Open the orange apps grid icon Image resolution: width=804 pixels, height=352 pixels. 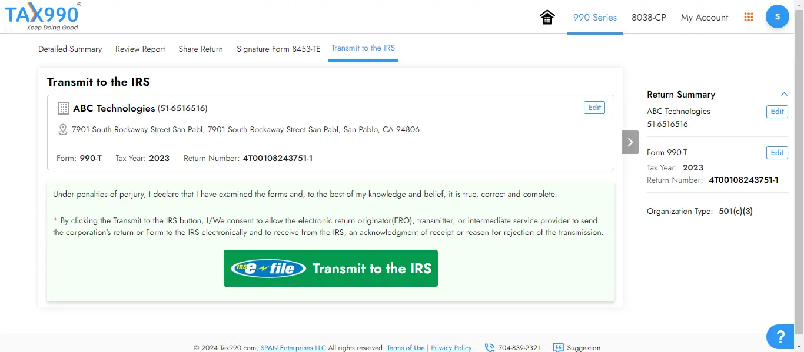(749, 18)
